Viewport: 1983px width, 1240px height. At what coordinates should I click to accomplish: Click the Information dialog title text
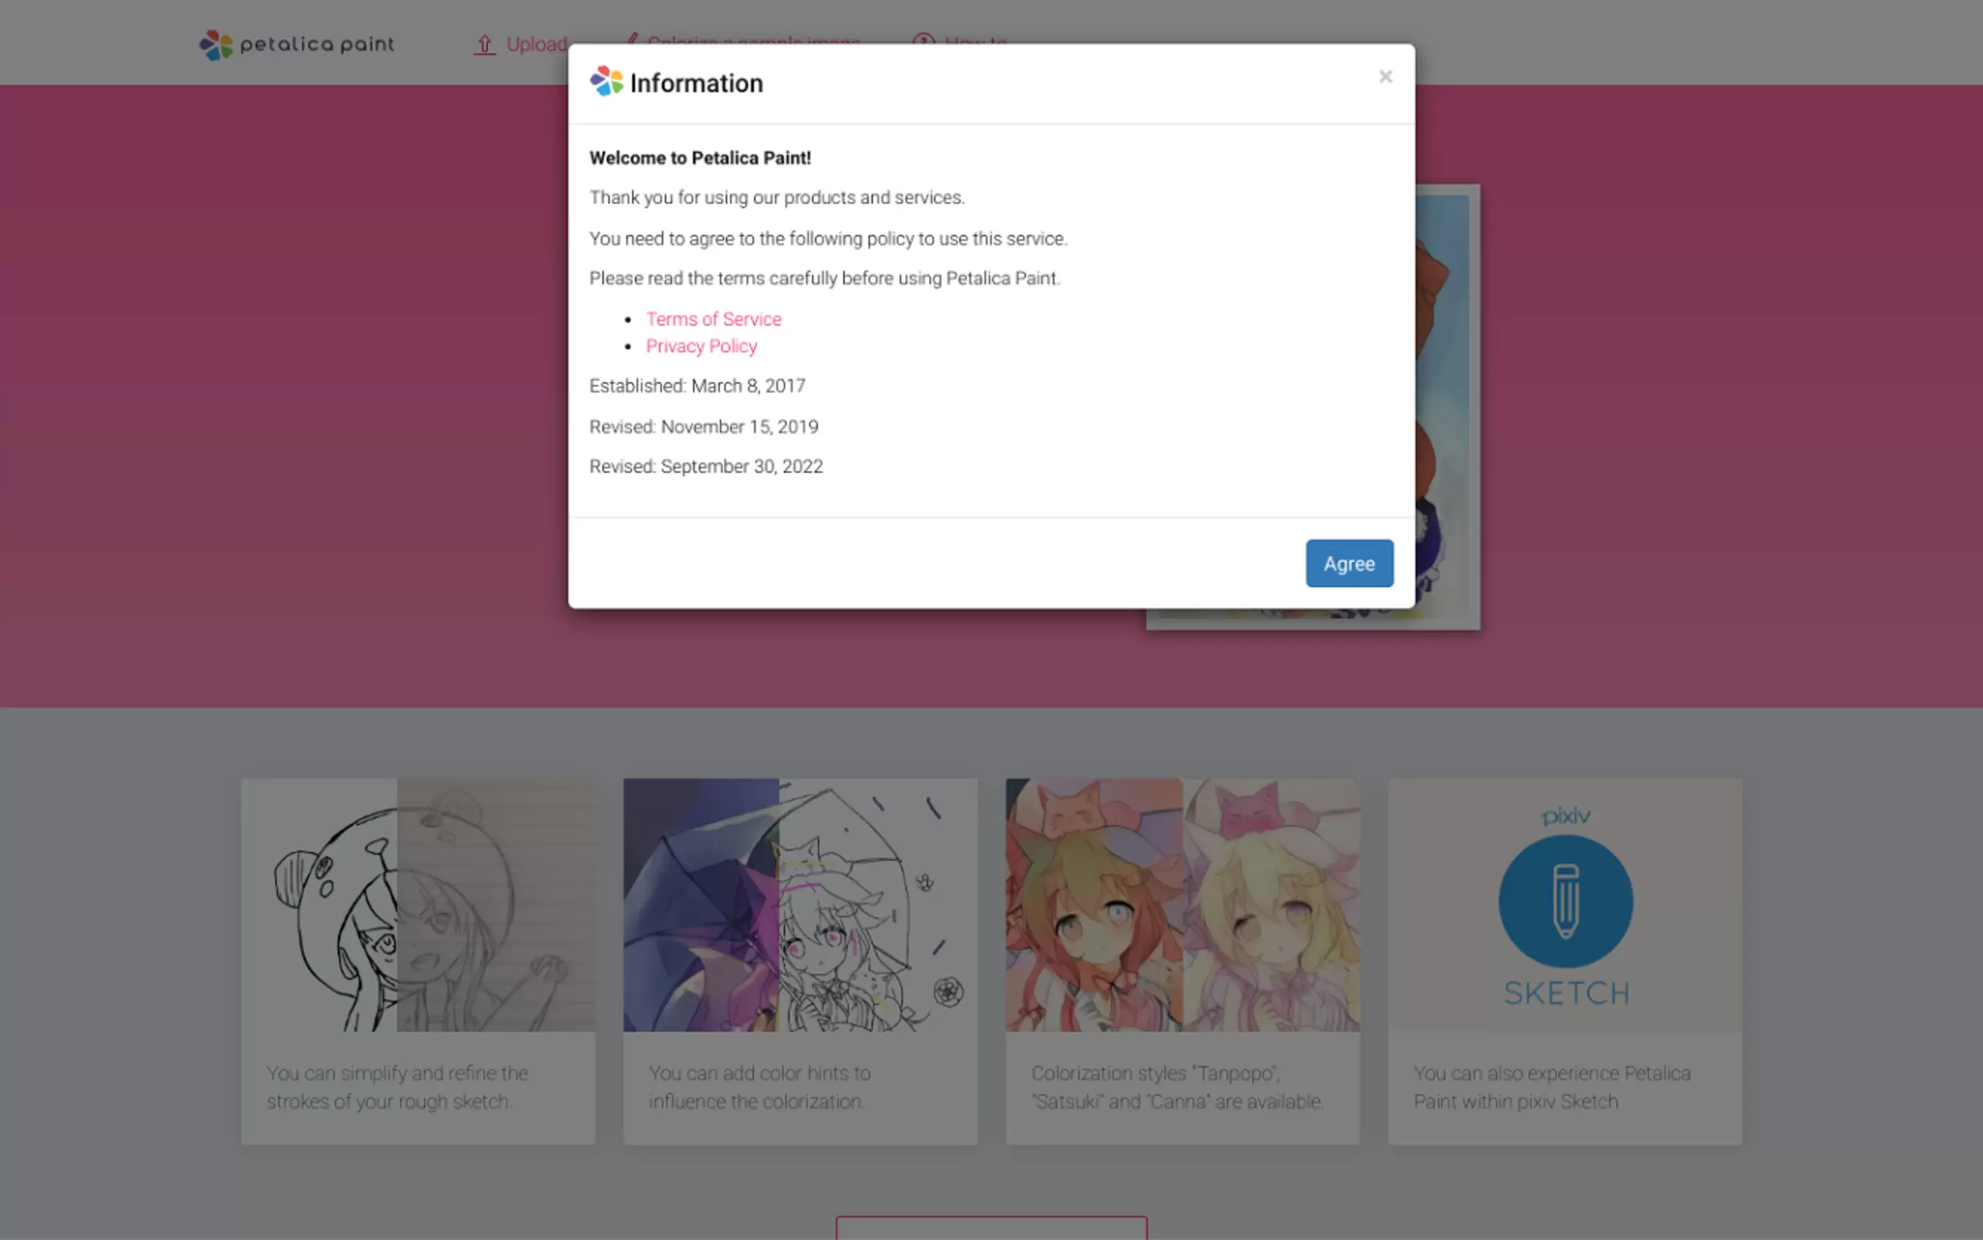pyautogui.click(x=696, y=83)
